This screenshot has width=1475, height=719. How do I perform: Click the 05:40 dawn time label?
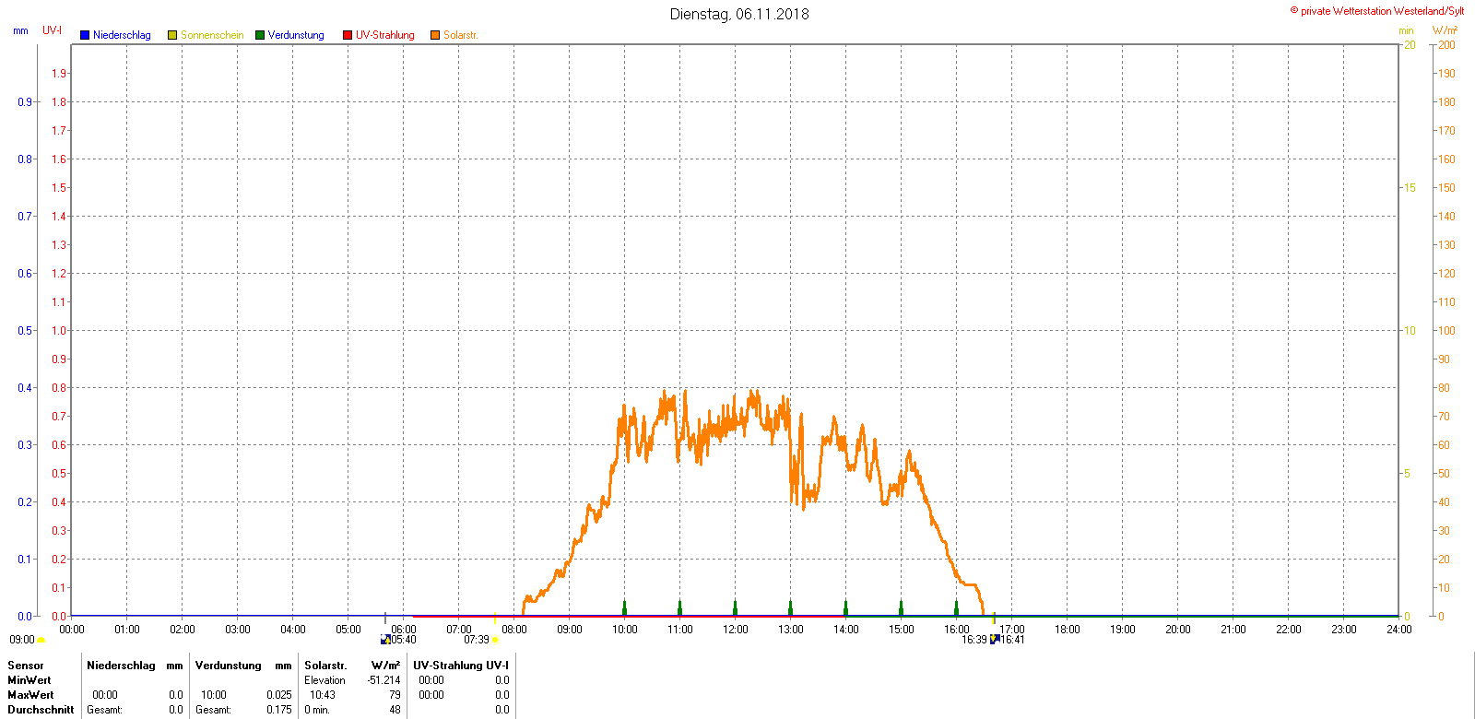click(x=404, y=640)
